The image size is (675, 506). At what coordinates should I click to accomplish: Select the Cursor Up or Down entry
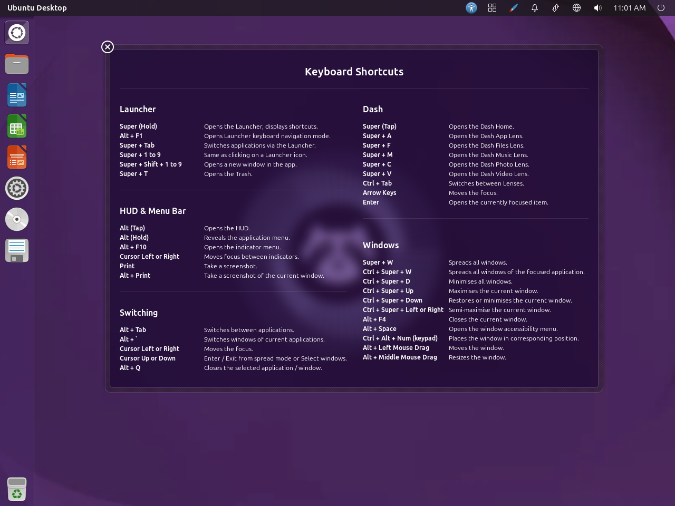click(x=148, y=358)
